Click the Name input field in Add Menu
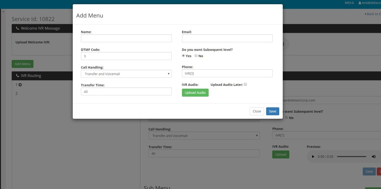The height and width of the screenshot is (189, 381). pyautogui.click(x=126, y=38)
